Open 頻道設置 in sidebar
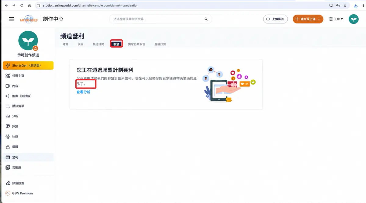Viewport: 366px width, 203px height. click(28, 183)
